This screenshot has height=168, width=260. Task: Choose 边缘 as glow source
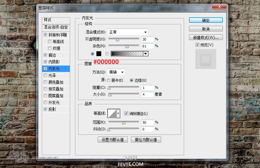(132, 80)
